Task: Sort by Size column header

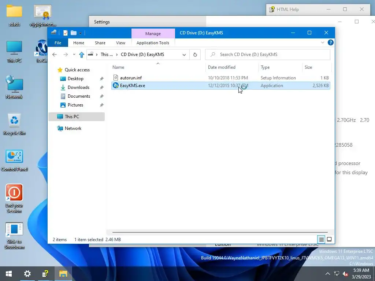Action: (x=317, y=67)
